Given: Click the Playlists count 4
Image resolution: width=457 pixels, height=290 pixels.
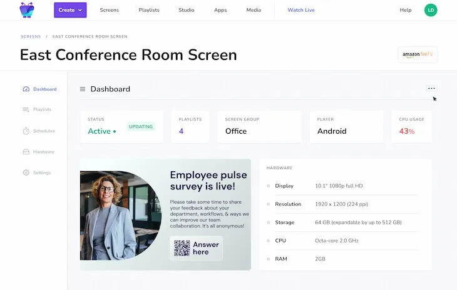Looking at the screenshot, I should coord(181,131).
